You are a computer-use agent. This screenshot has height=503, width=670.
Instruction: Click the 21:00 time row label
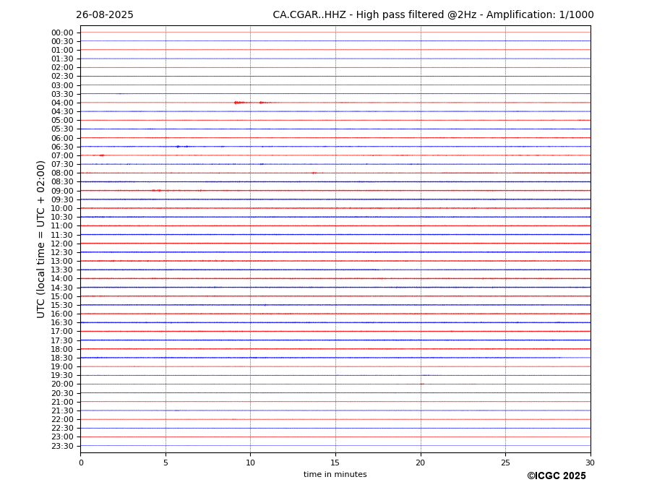tap(62, 402)
